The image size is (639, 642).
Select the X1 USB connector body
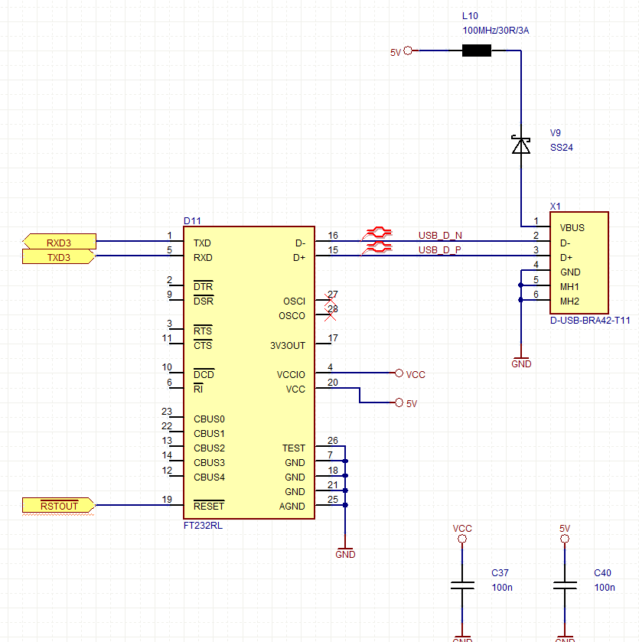[x=579, y=263]
